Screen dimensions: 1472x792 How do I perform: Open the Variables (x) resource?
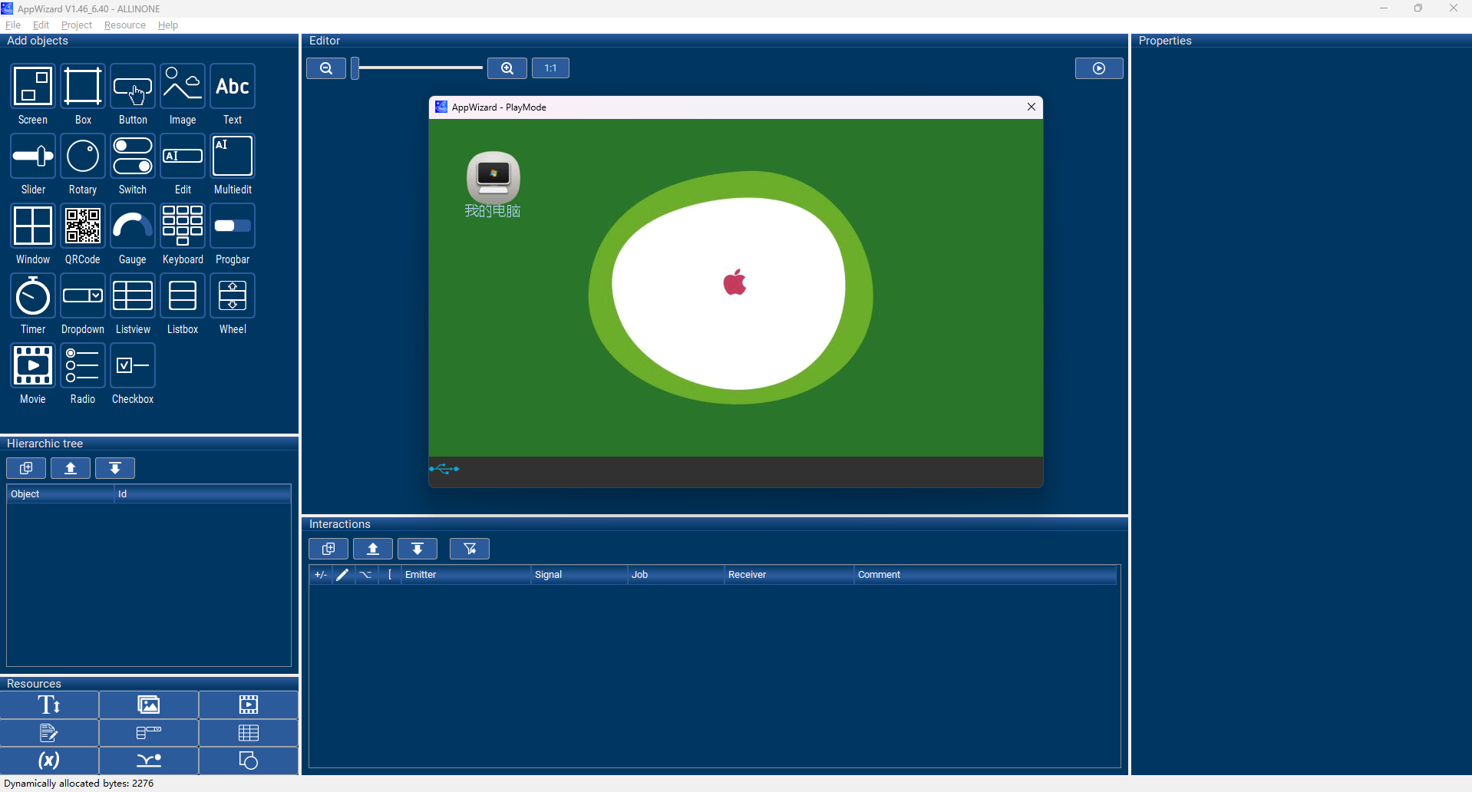coord(49,761)
